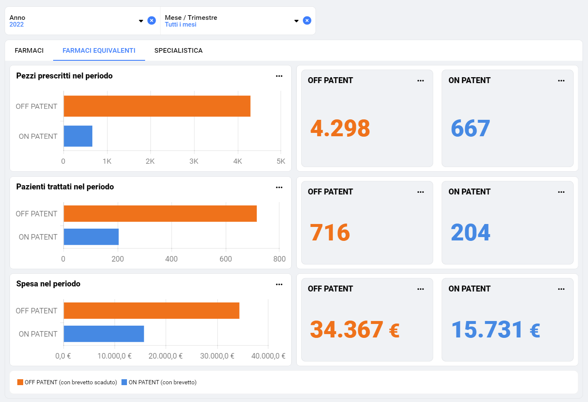Expand the Anno dropdown arrow
The image size is (588, 402).
141,21
